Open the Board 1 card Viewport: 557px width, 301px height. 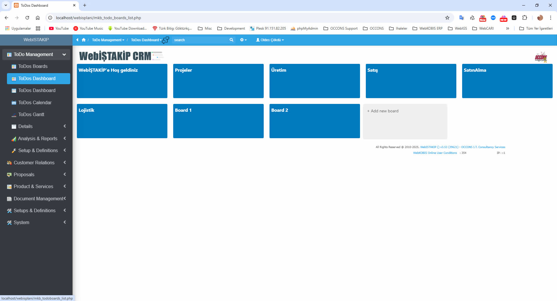tap(218, 121)
